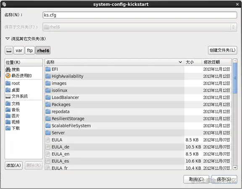Collapse the 浏览其它文件夹 expander triangle
Image resolution: width=242 pixels, height=189 pixels.
[8, 39]
